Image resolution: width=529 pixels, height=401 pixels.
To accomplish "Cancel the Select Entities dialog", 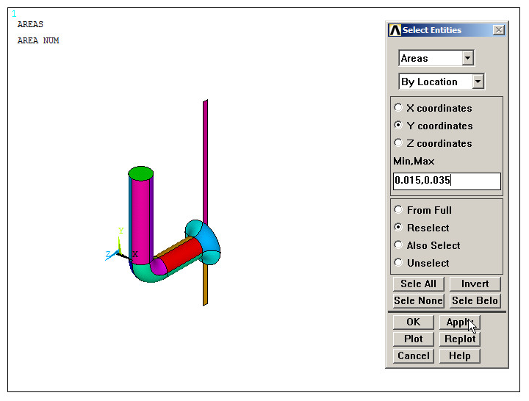I will [413, 355].
